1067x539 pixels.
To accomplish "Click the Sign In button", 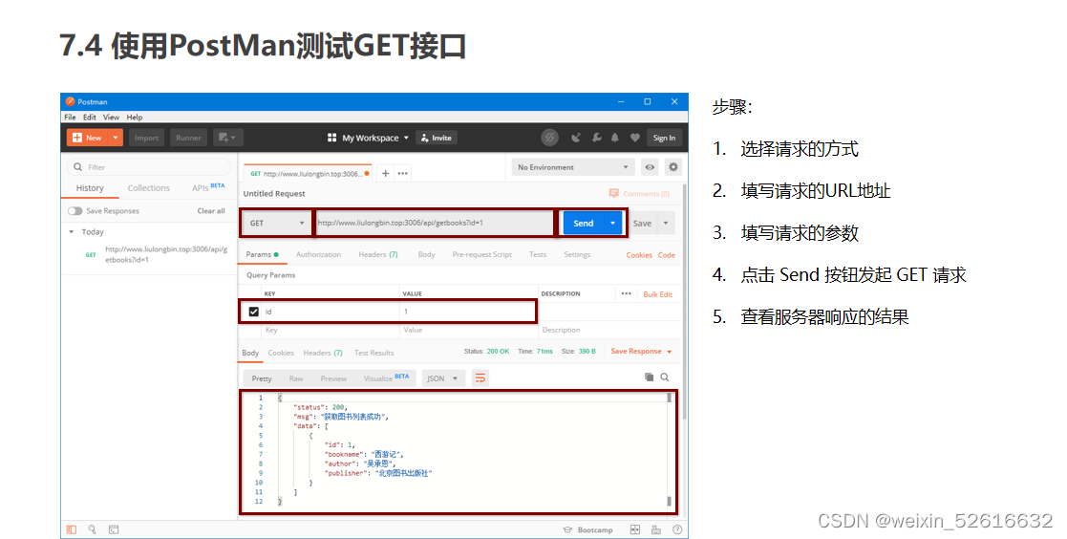I will point(664,138).
